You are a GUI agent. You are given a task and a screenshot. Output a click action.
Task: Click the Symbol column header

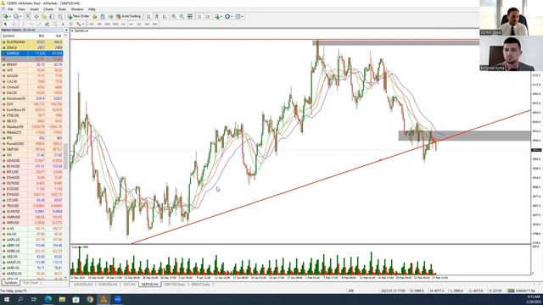pos(8,36)
